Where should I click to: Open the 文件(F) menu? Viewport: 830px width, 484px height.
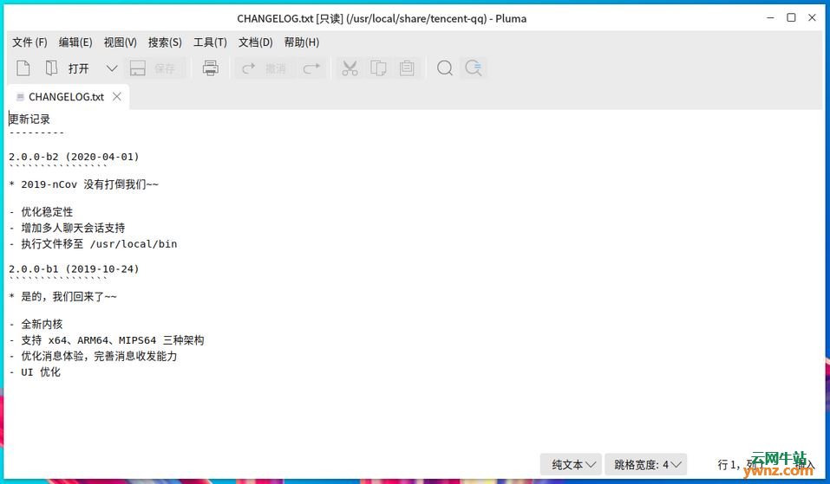point(29,42)
